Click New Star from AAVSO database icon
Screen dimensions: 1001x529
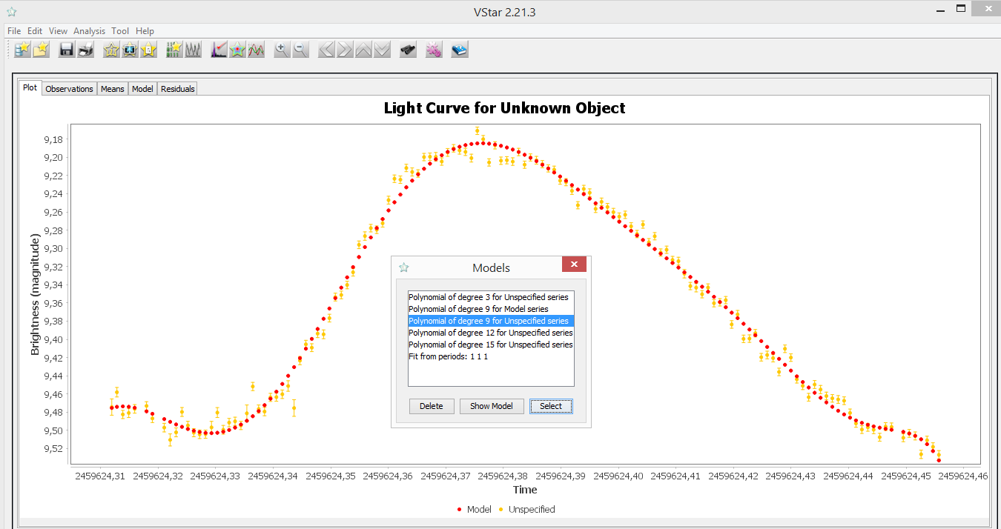tap(23, 50)
